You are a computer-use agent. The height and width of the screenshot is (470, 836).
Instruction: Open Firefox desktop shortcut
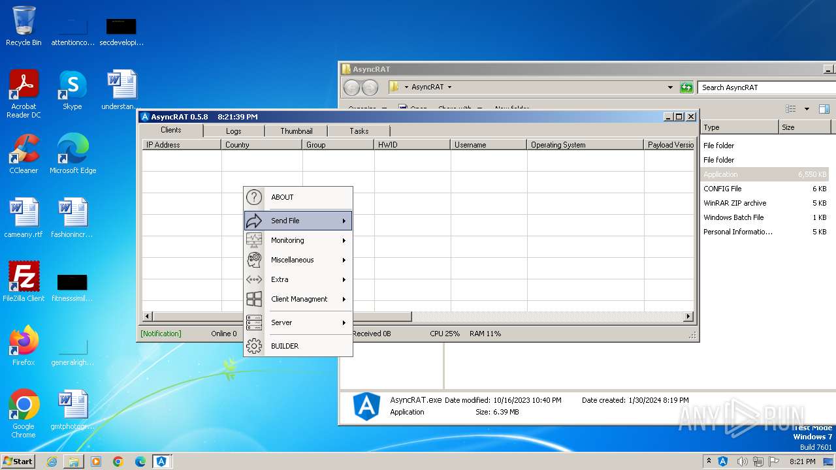tap(24, 346)
